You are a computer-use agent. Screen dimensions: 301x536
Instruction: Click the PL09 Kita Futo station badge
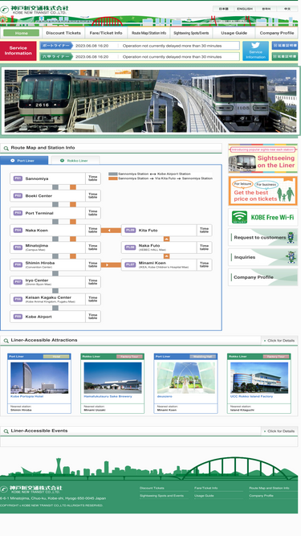(x=130, y=231)
